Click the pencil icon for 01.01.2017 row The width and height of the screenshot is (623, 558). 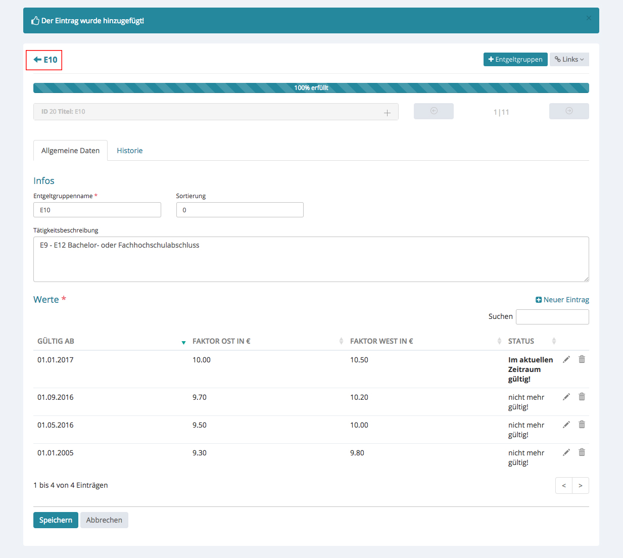566,359
